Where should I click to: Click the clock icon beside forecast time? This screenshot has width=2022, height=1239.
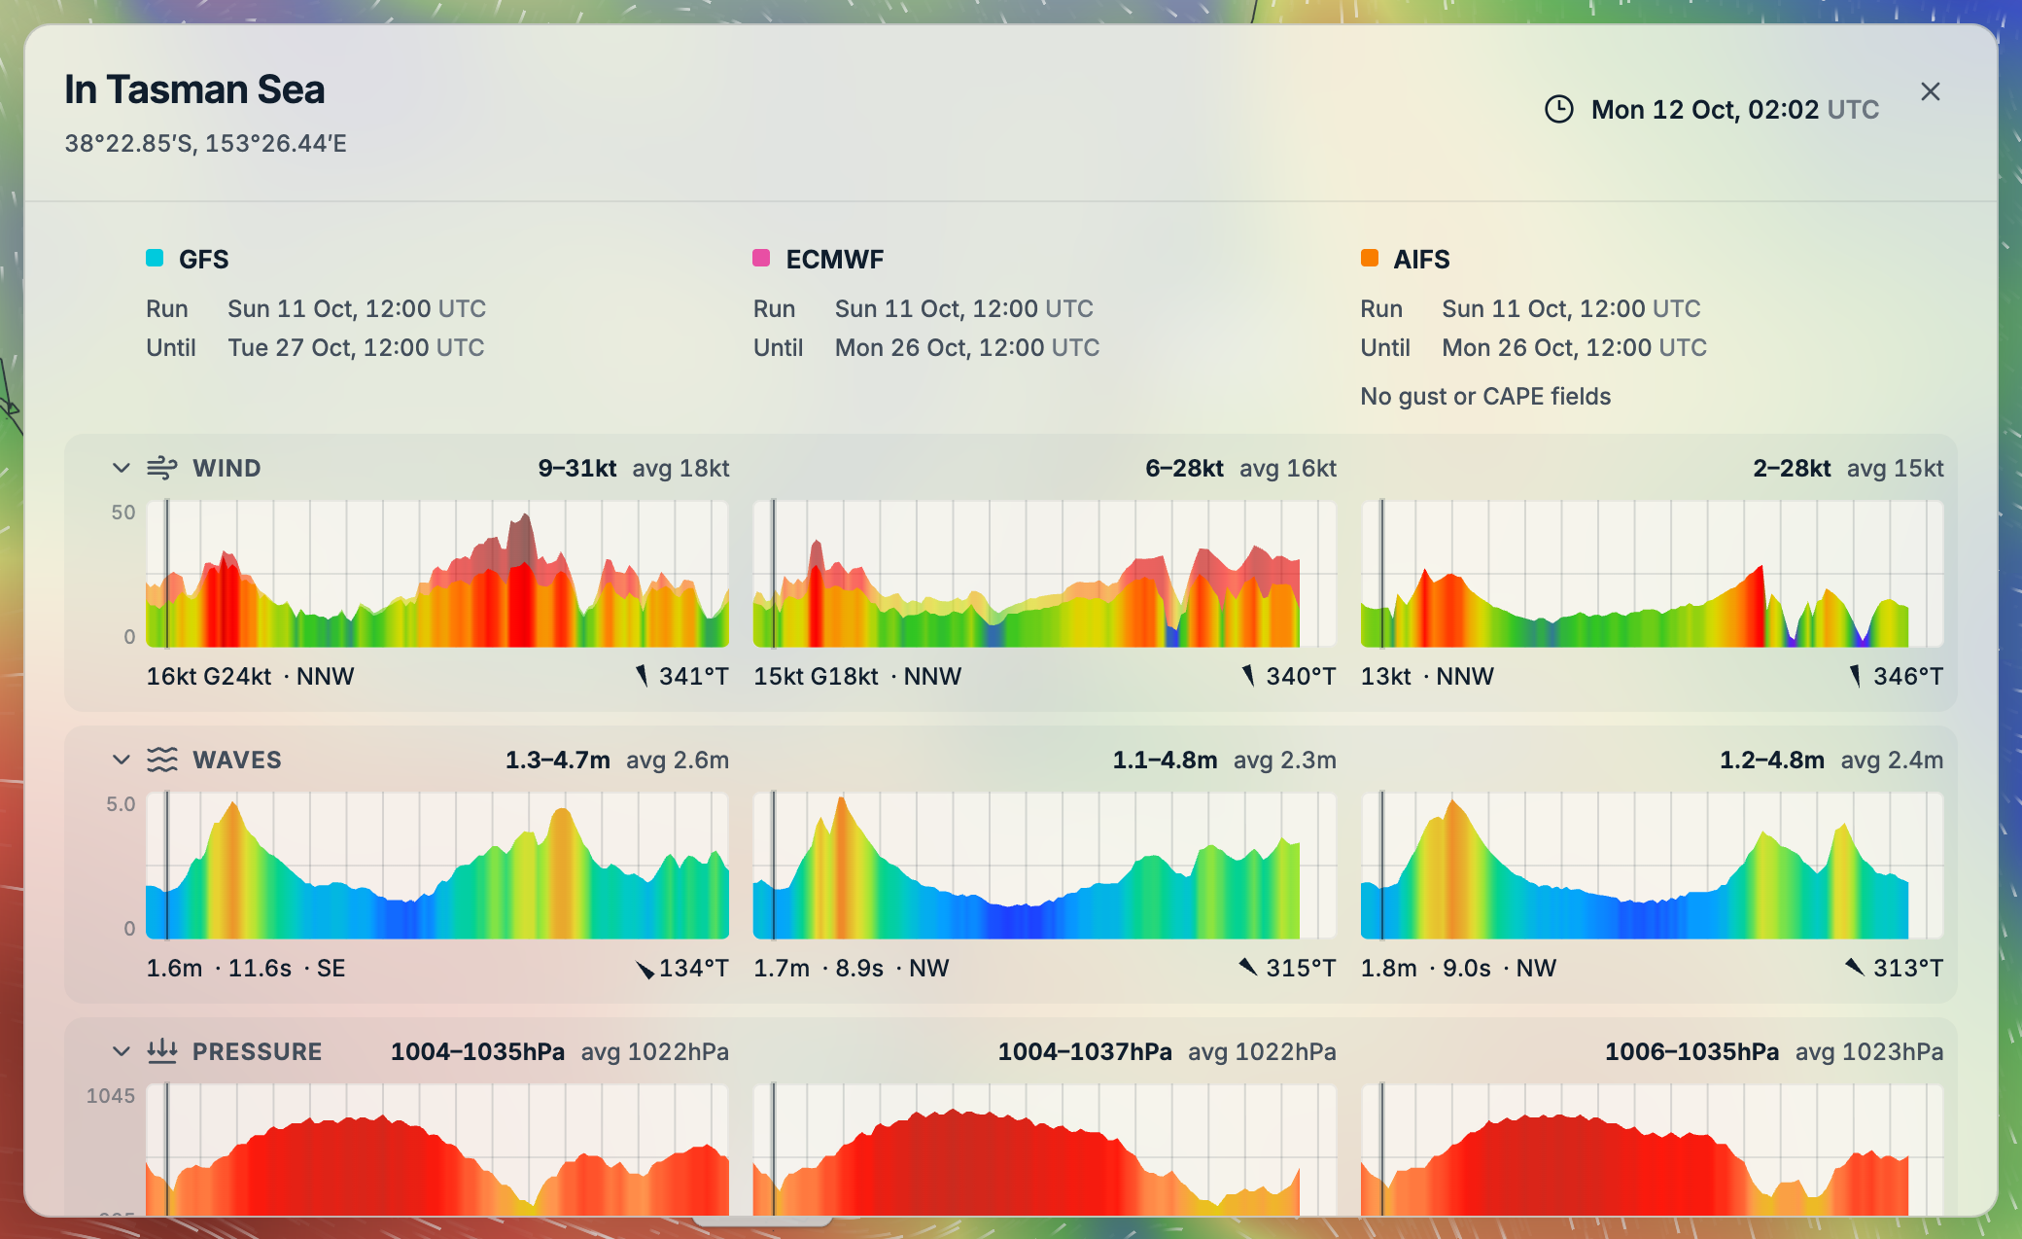click(1558, 109)
